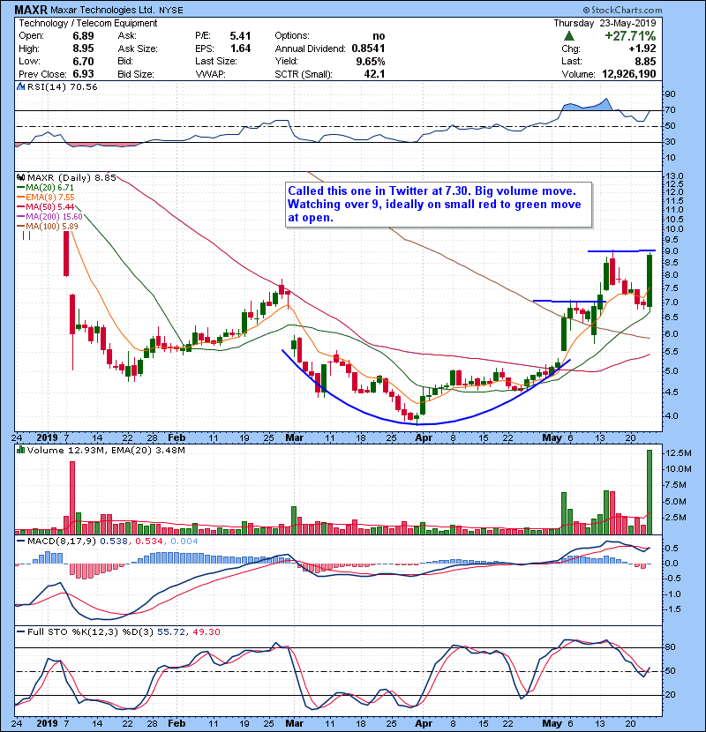Click the -1.5 label on the MACD axis
The width and height of the screenshot is (706, 732).
point(672,609)
